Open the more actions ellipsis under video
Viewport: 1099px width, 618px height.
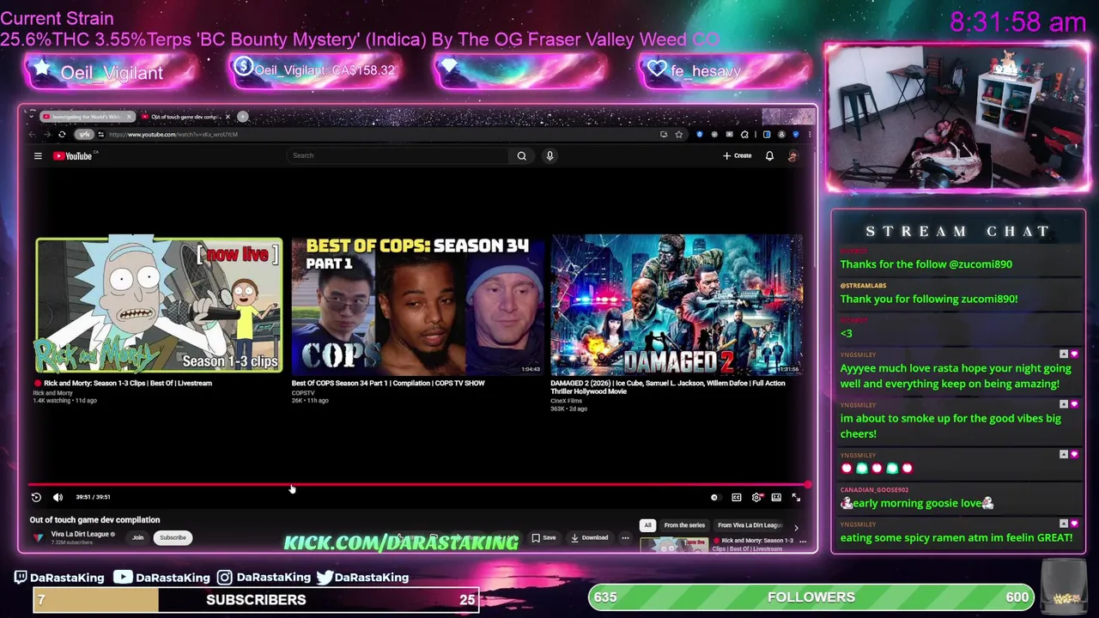[625, 538]
